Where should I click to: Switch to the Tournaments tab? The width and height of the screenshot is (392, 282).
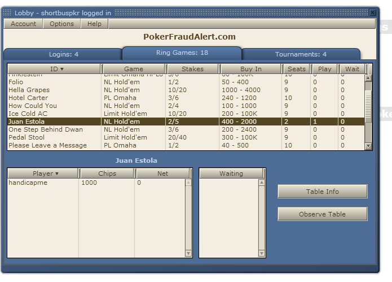click(301, 54)
